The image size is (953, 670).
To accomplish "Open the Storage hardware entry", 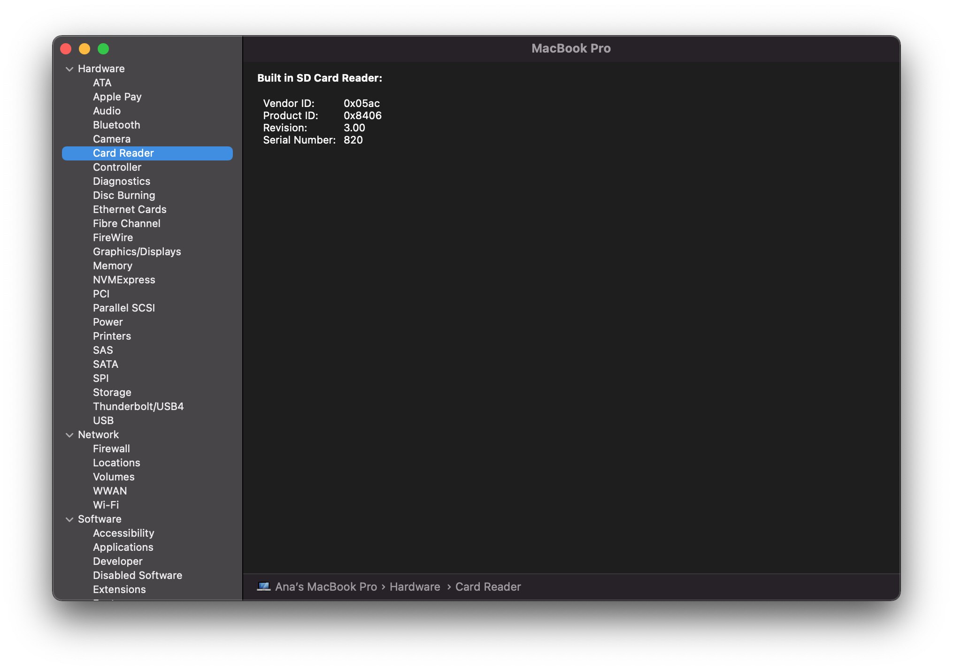I will (x=112, y=392).
